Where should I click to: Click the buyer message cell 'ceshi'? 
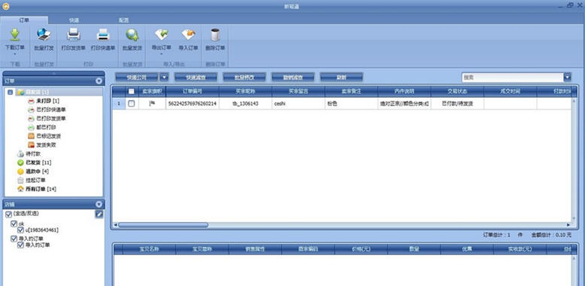[299, 104]
